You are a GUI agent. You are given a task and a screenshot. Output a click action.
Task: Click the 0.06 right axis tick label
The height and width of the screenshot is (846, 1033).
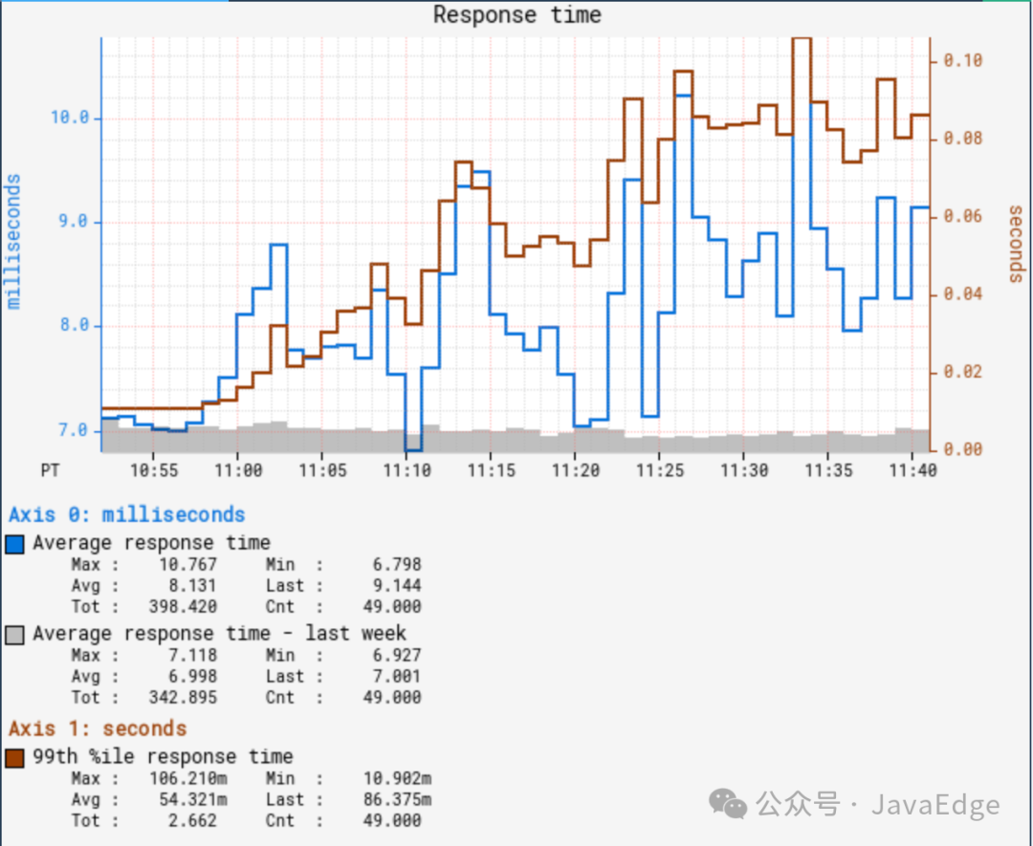click(962, 216)
